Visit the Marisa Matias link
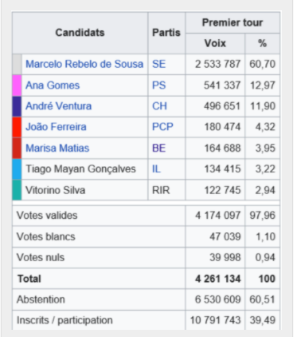This screenshot has width=297, height=337. [57, 148]
